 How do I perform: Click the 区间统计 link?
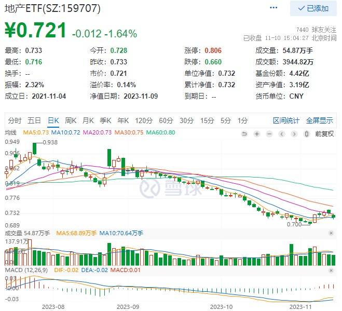286,121
